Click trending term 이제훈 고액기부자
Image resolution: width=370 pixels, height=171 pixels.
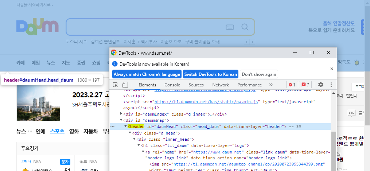point(140,42)
